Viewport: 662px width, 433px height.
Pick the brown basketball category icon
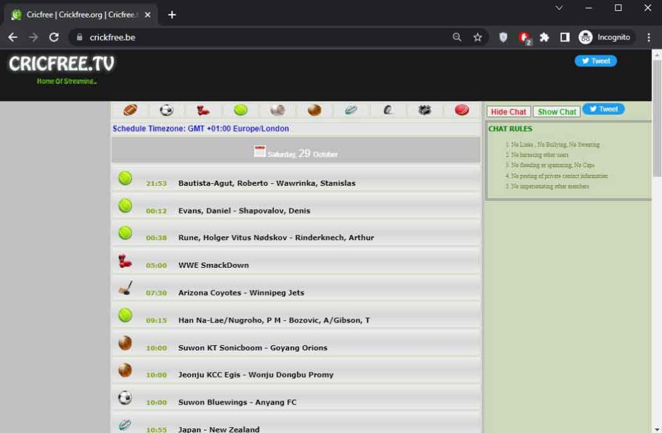(314, 110)
